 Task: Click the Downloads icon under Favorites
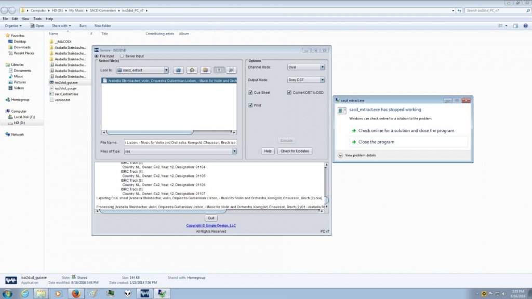10,47
